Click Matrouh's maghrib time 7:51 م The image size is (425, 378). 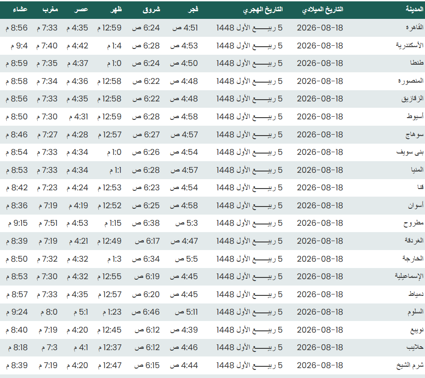click(48, 223)
